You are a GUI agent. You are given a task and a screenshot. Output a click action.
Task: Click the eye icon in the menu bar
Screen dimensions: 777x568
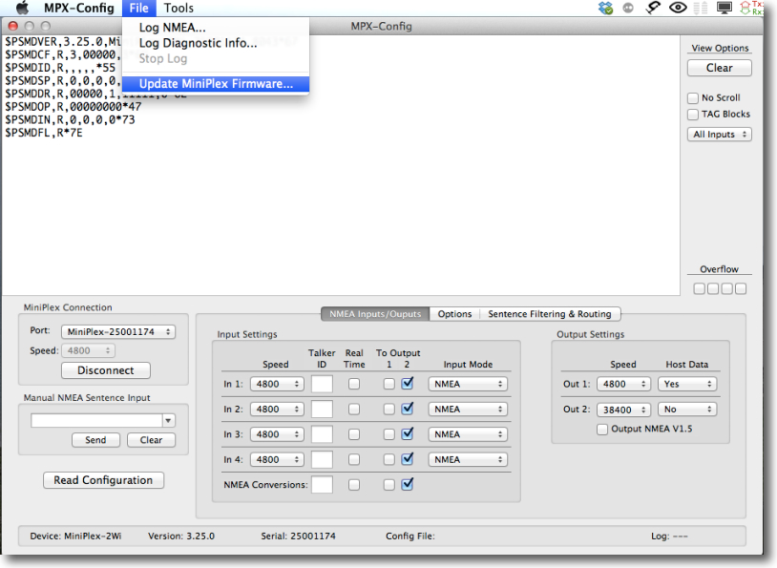coord(678,8)
